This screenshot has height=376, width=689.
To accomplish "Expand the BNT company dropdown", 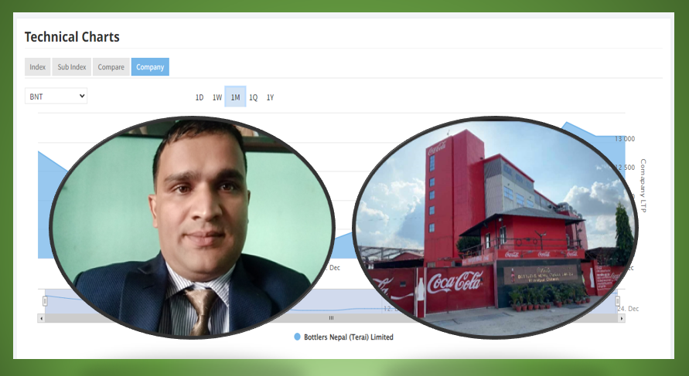I will 56,96.
